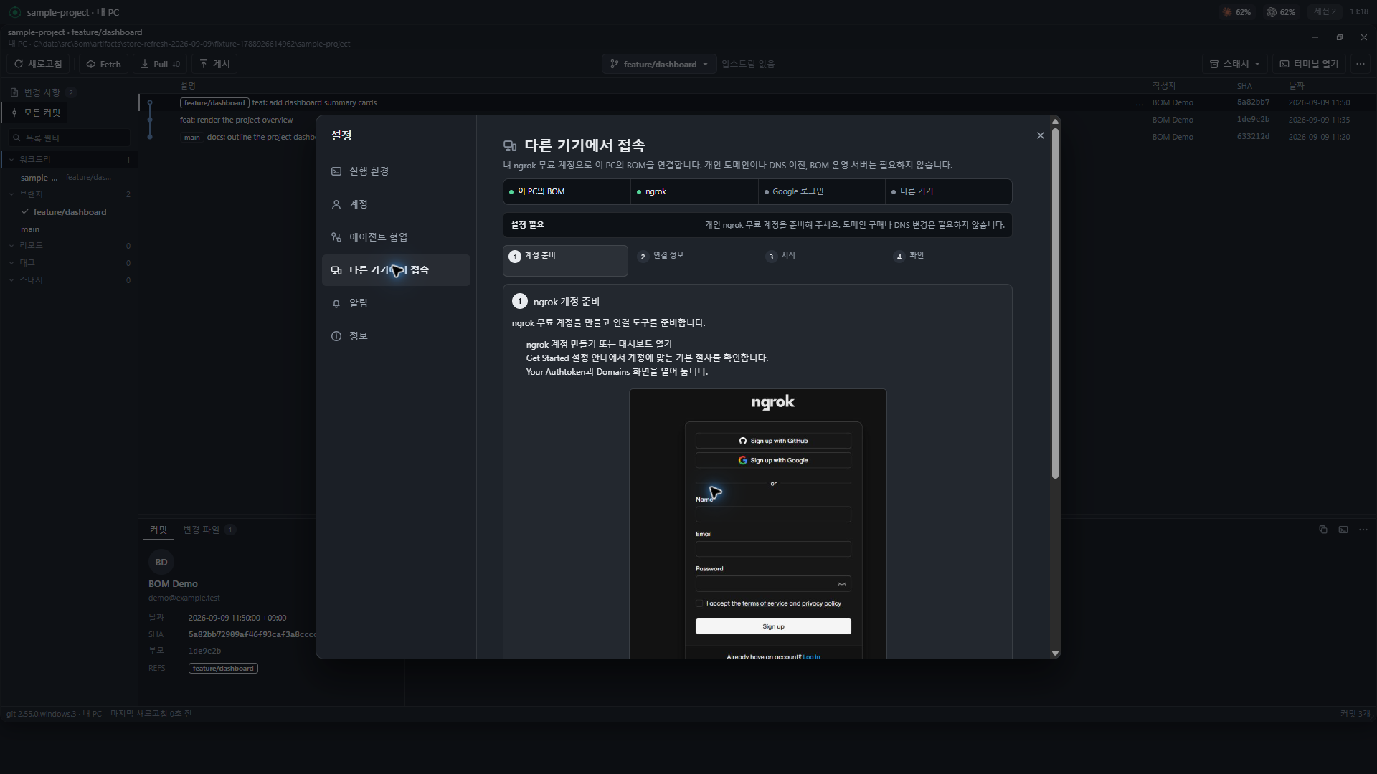Select the 변경 사항 view
The width and height of the screenshot is (1377, 774).
(43, 92)
